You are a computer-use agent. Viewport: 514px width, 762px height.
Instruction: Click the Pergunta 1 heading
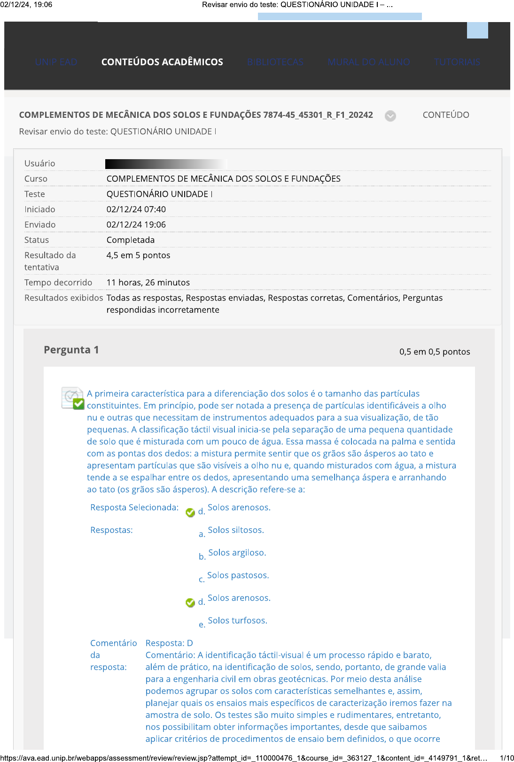[x=71, y=350]
